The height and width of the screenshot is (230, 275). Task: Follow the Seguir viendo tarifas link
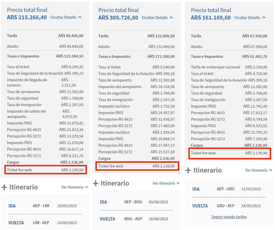point(229,217)
